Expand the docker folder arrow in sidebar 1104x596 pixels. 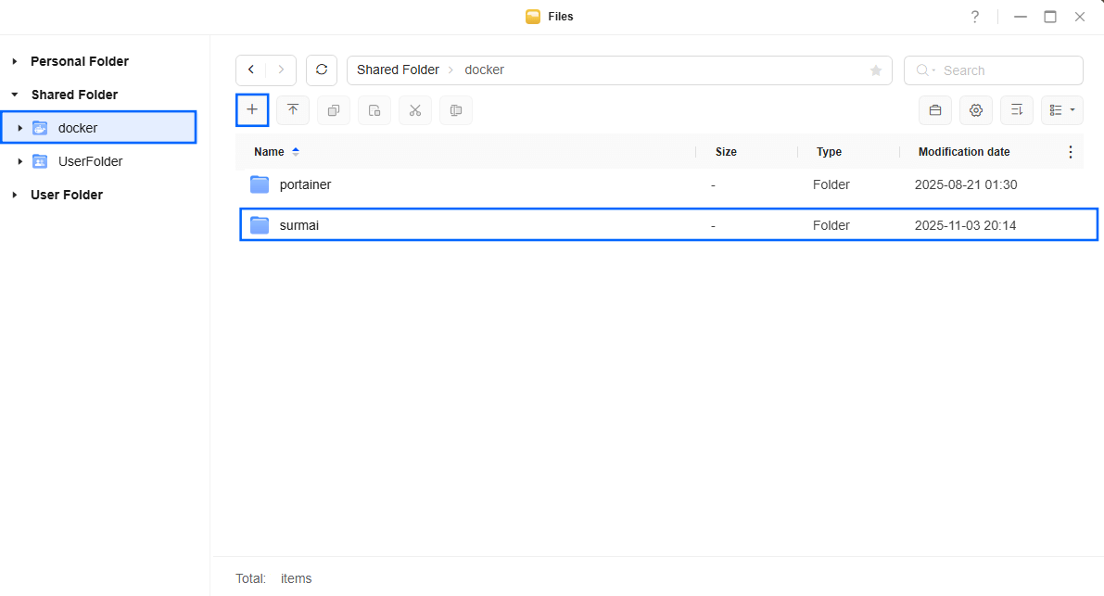(20, 128)
